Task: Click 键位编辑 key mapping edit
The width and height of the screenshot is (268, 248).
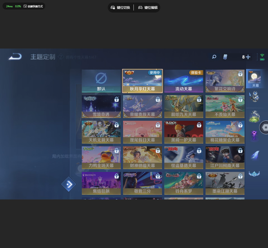Action: tap(148, 8)
